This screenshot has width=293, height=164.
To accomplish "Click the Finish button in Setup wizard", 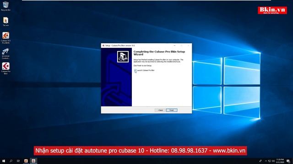I will 172,110.
